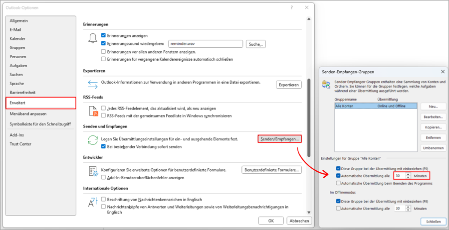
Task: Decrease the online transmission interval spinner
Action: point(408,177)
